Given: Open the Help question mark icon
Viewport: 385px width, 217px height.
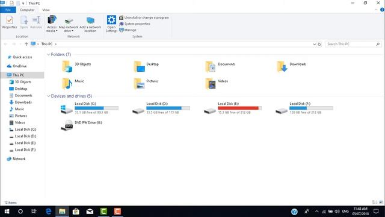Looking at the screenshot, I should click(x=382, y=10).
